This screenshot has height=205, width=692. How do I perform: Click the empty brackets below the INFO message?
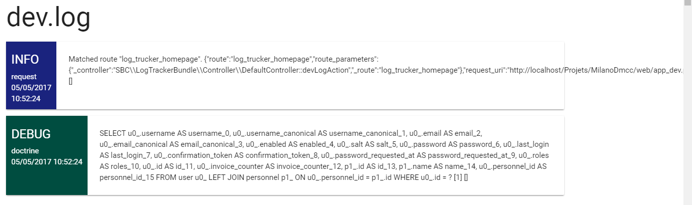(70, 81)
